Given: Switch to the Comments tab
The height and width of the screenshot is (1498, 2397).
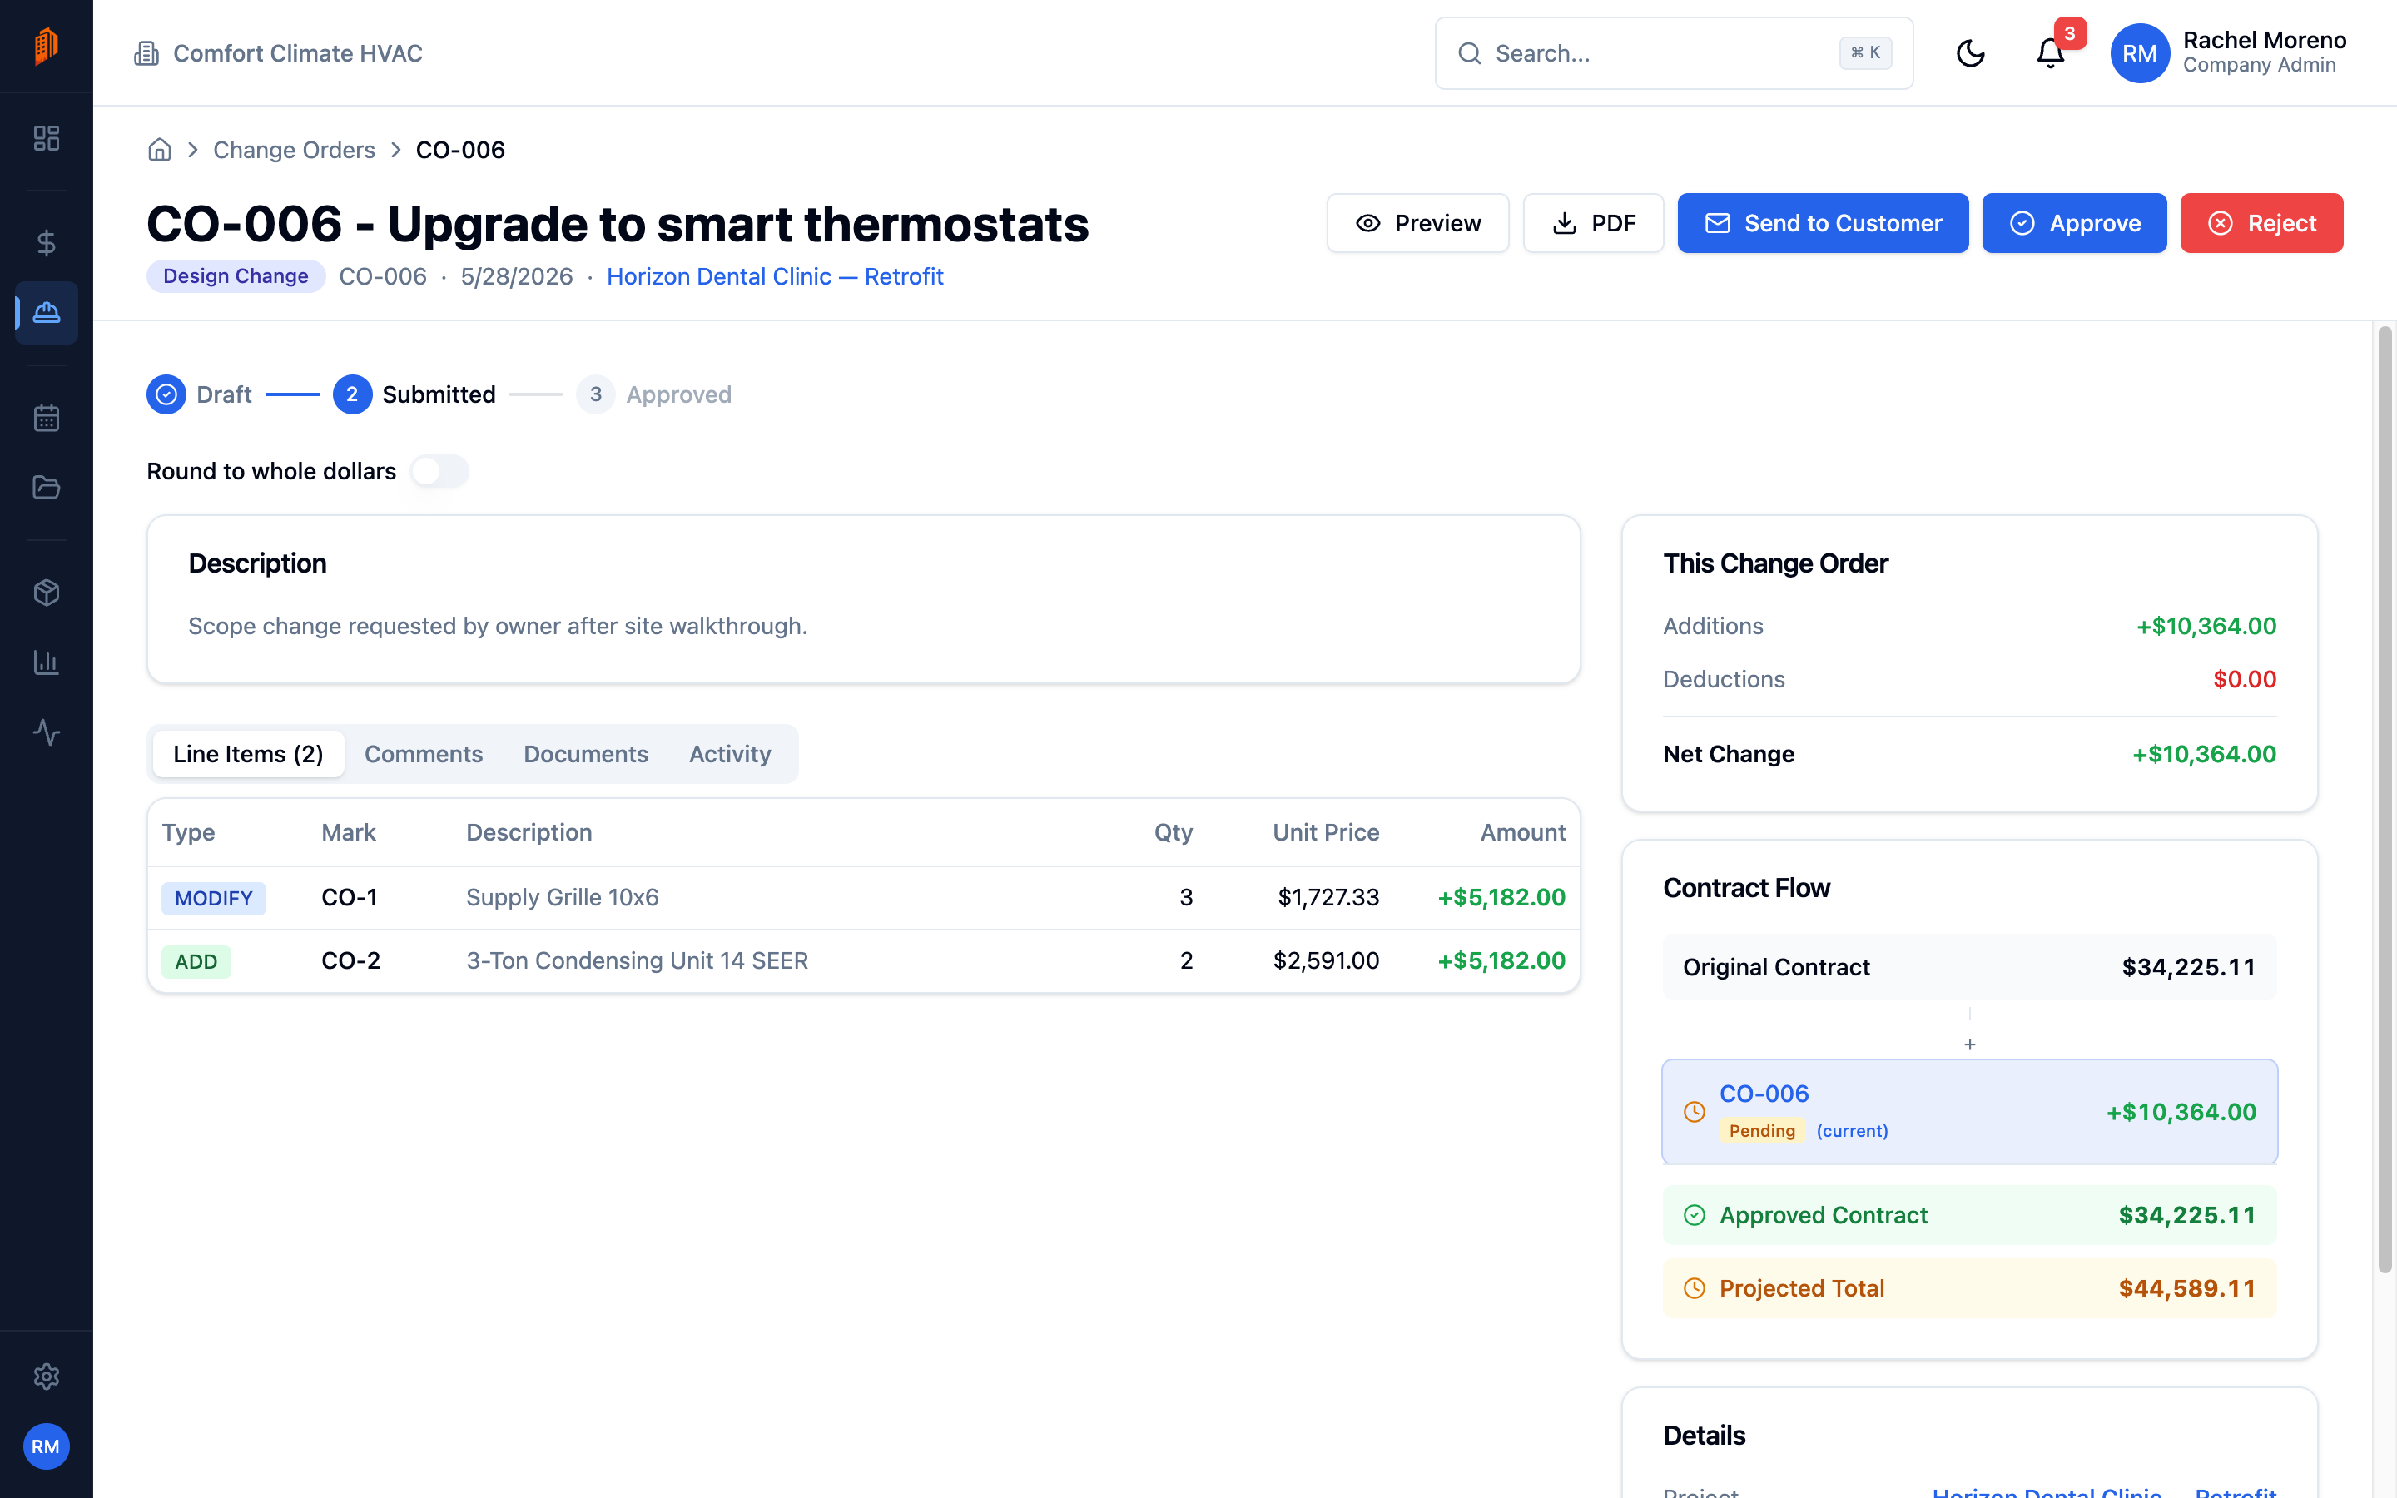Looking at the screenshot, I should [x=424, y=754].
